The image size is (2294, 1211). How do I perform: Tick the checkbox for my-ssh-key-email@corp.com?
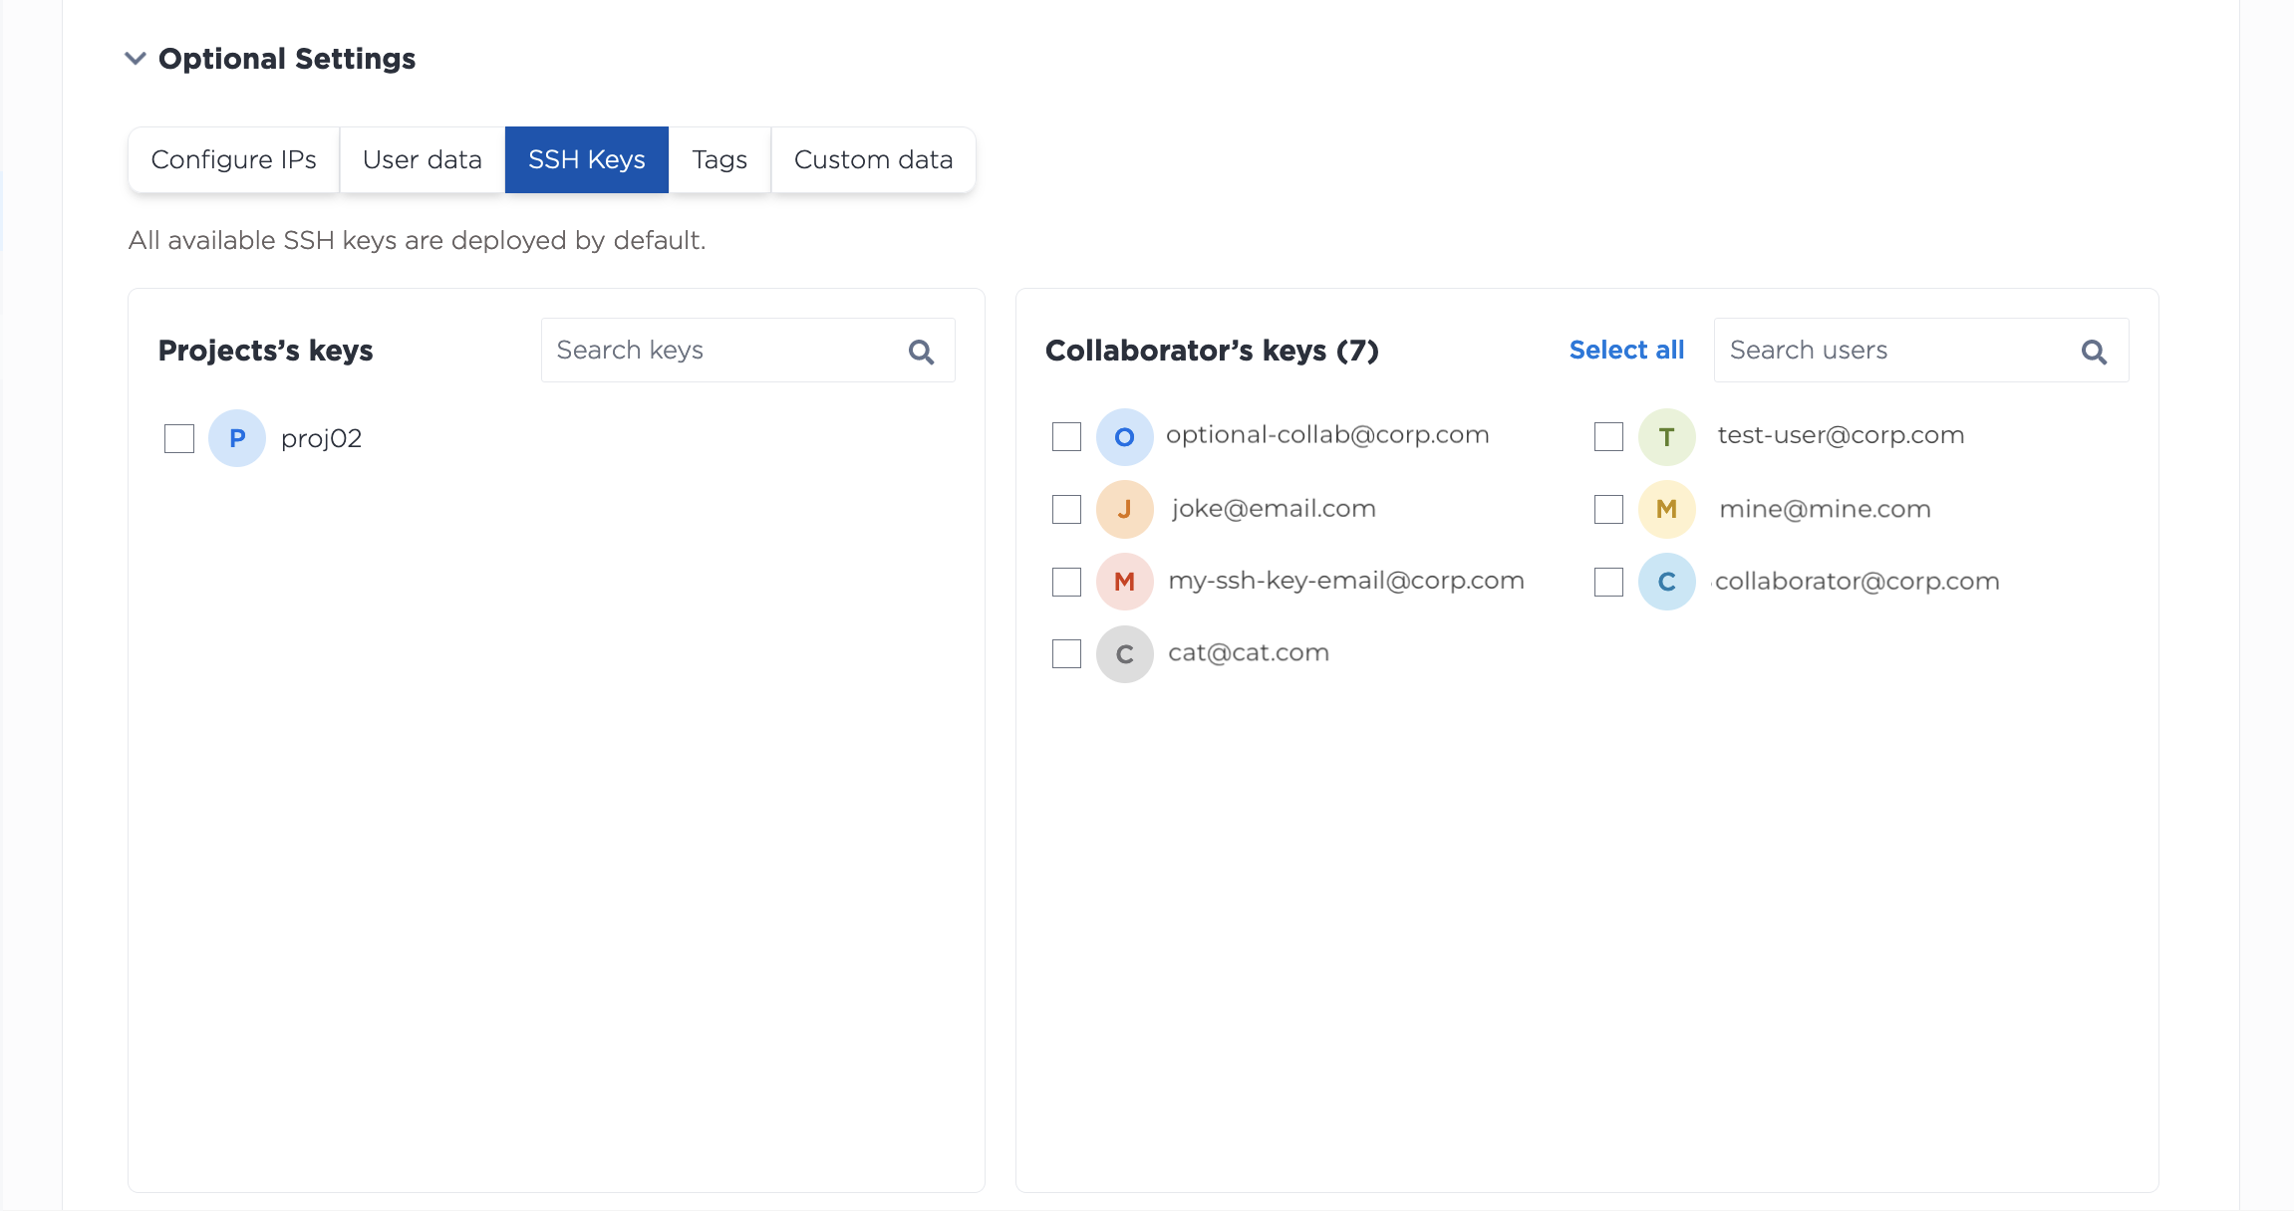(x=1066, y=582)
